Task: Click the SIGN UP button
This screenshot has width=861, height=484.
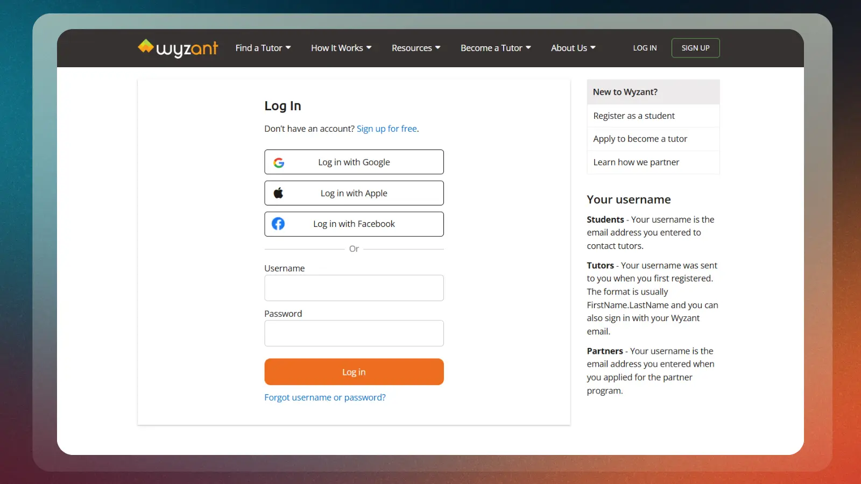Action: (x=695, y=48)
